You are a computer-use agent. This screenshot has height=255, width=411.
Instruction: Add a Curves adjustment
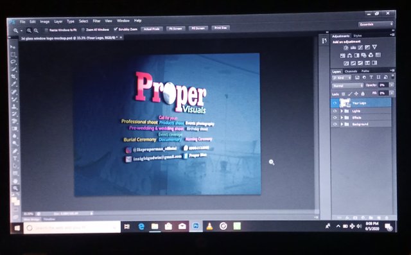coord(360,48)
